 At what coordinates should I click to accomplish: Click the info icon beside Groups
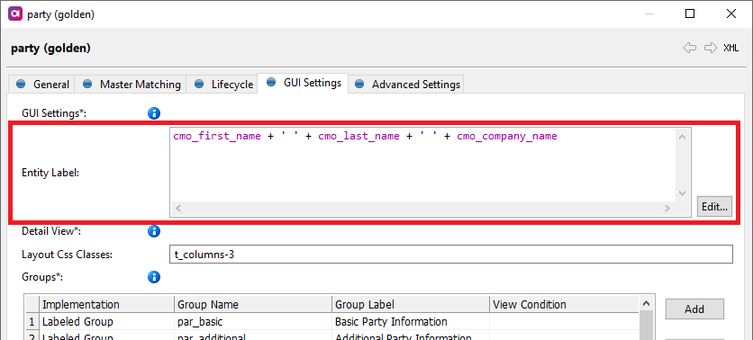[x=154, y=277]
